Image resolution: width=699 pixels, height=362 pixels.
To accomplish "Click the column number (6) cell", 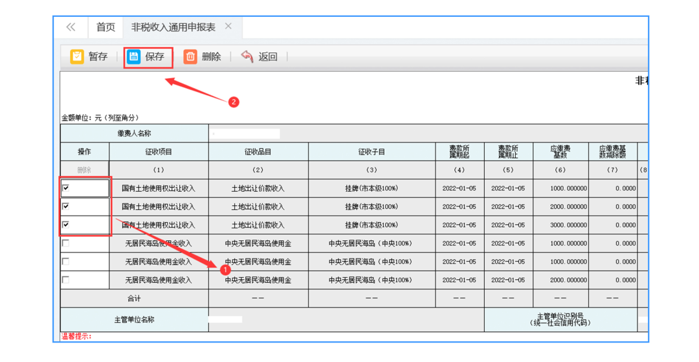I will coord(560,170).
